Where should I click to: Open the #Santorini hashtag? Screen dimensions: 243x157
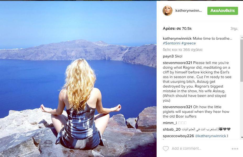pos(172,43)
